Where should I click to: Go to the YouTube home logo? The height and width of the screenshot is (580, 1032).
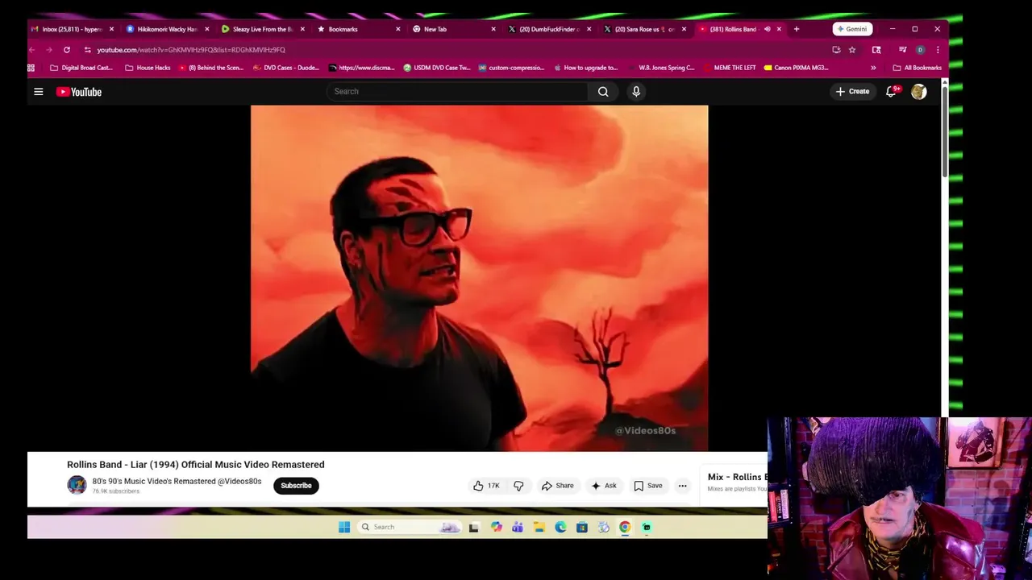pyautogui.click(x=79, y=92)
